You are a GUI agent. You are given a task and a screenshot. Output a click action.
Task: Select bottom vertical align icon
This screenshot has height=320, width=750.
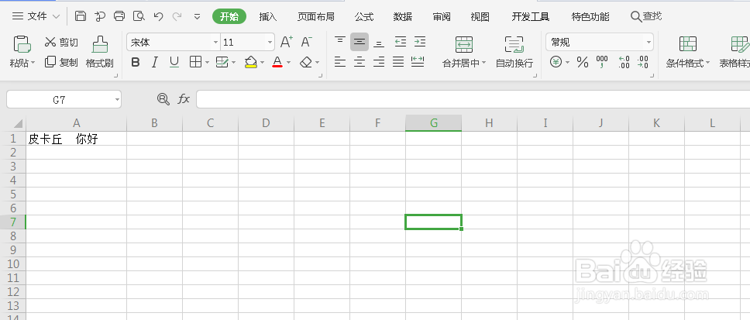pyautogui.click(x=379, y=42)
